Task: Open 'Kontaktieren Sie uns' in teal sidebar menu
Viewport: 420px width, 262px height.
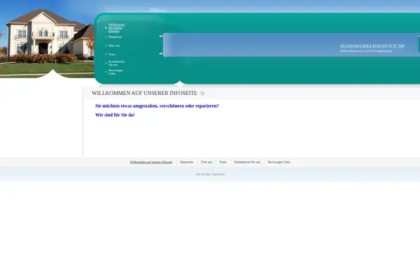Action: (116, 63)
